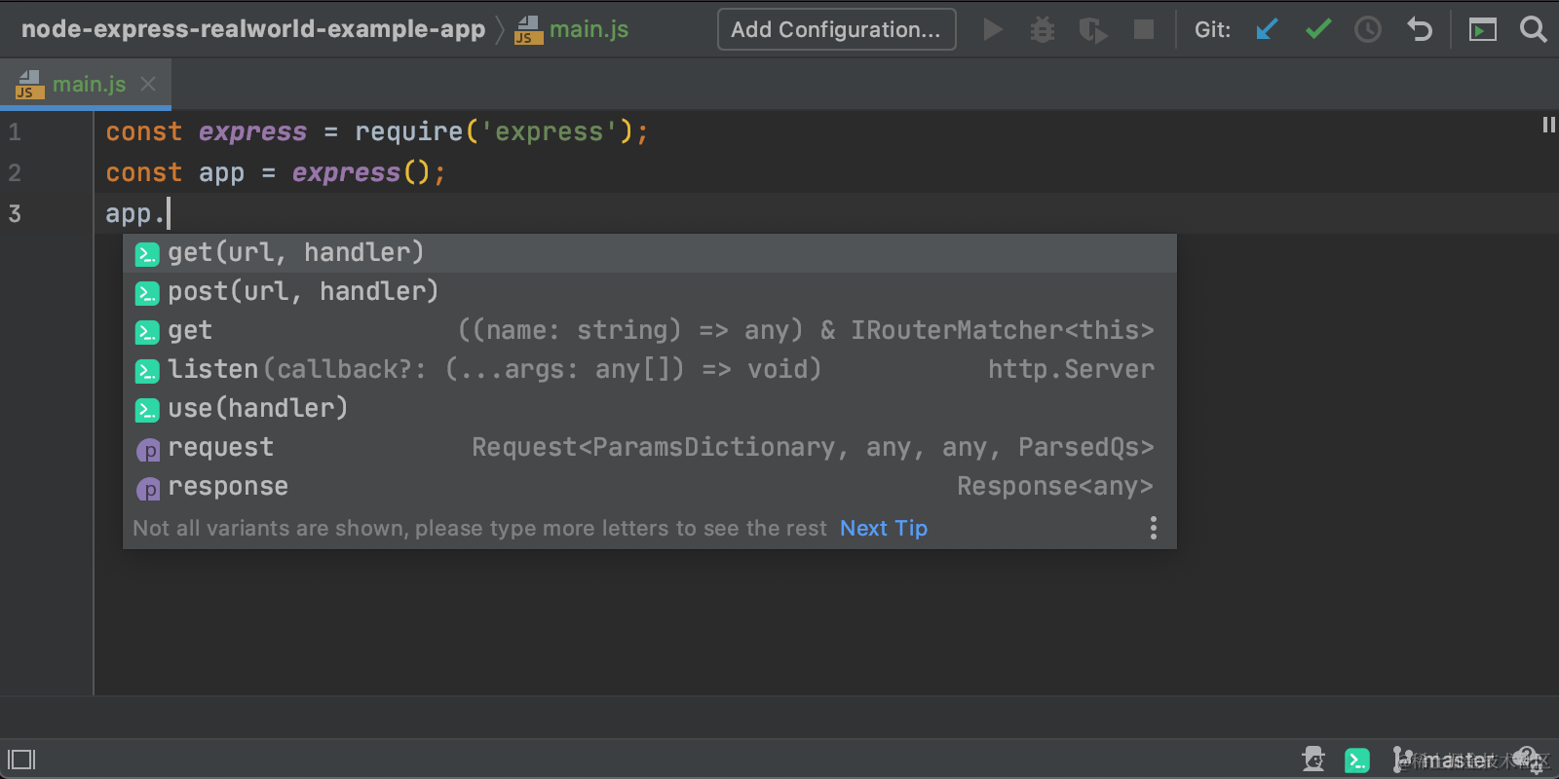Screen dimensions: 1559x779
Task: Click the require function call on line 1
Action: 408,131
